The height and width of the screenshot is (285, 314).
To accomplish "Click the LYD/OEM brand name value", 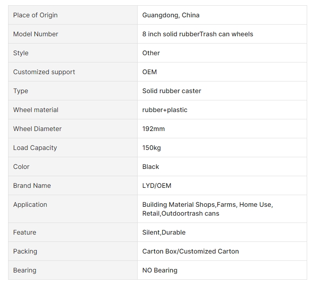I will click(x=157, y=185).
